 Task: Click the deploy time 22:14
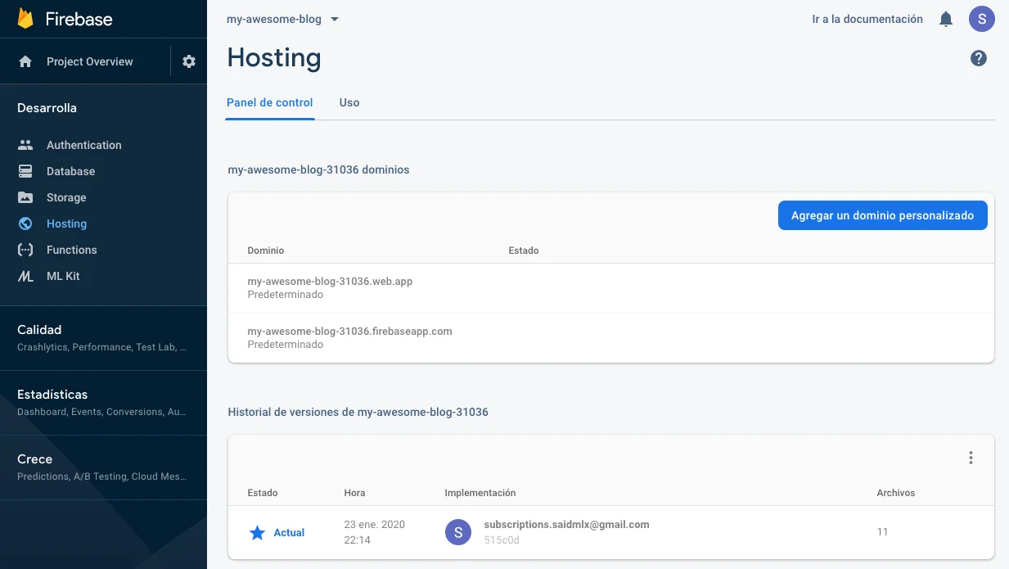pos(358,540)
